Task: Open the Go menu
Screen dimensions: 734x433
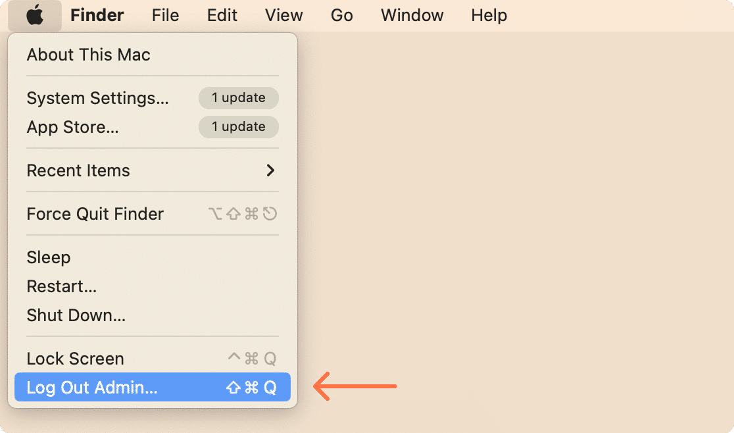Action: 341,14
